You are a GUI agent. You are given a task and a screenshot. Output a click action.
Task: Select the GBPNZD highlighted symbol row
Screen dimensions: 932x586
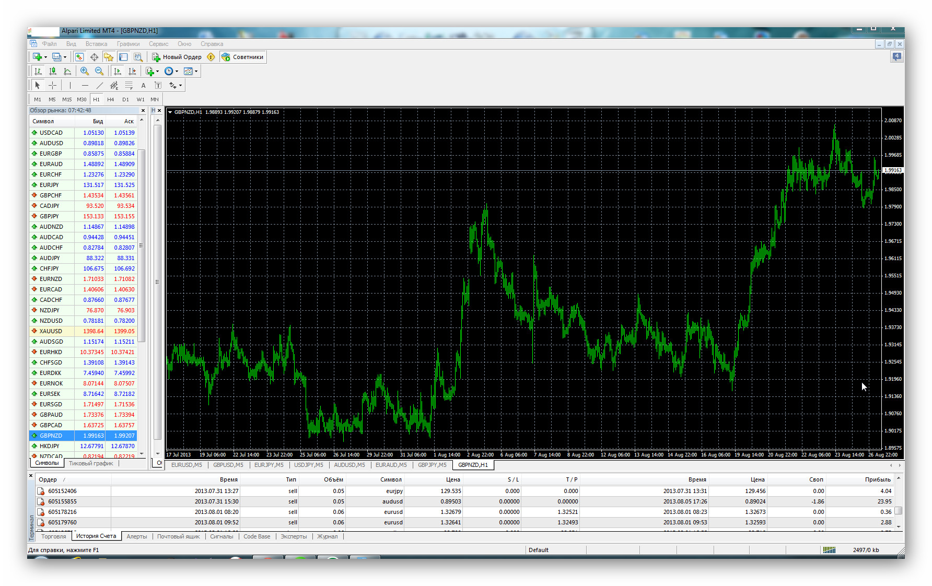(84, 436)
